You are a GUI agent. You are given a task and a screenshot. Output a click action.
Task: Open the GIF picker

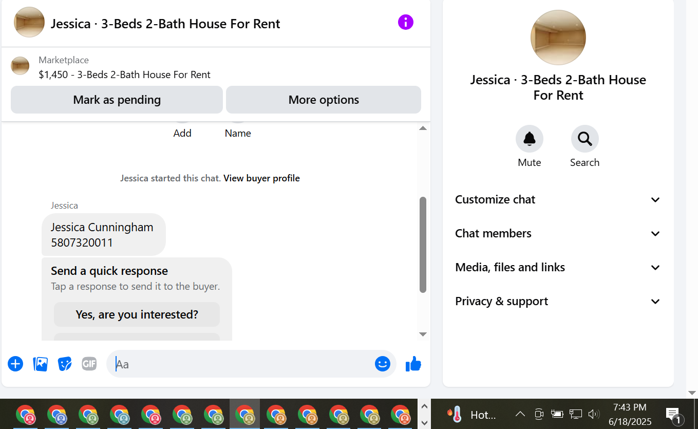pyautogui.click(x=89, y=364)
